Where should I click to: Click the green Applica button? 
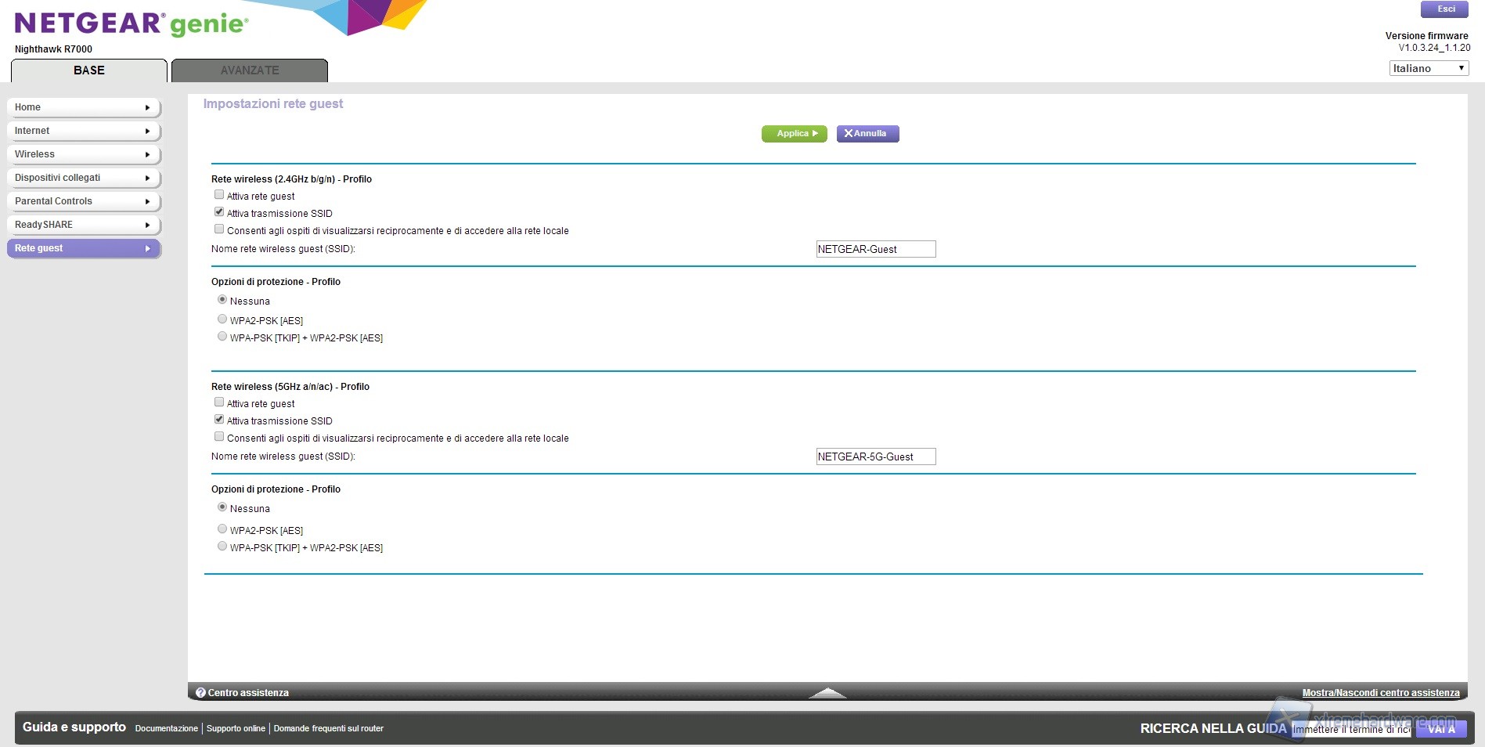click(x=794, y=134)
